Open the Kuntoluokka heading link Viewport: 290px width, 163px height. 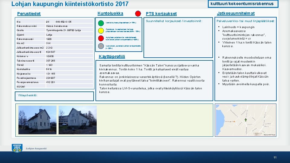110,14
